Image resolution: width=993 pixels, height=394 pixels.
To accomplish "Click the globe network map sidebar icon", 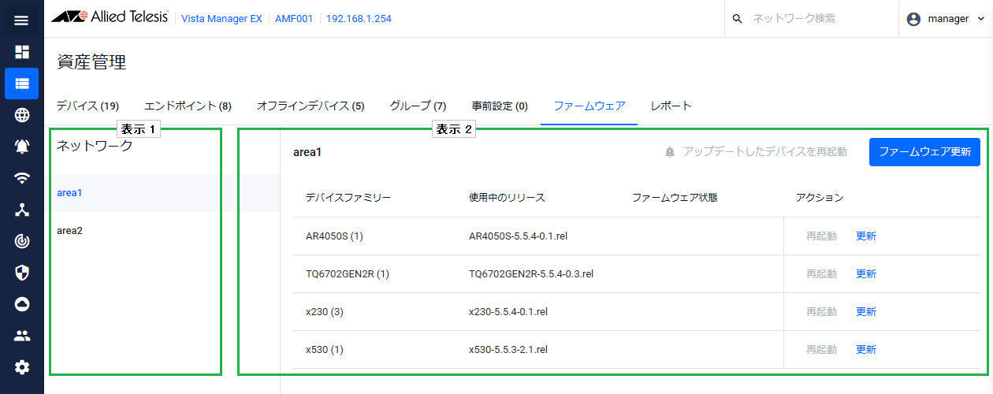I will click(x=21, y=115).
